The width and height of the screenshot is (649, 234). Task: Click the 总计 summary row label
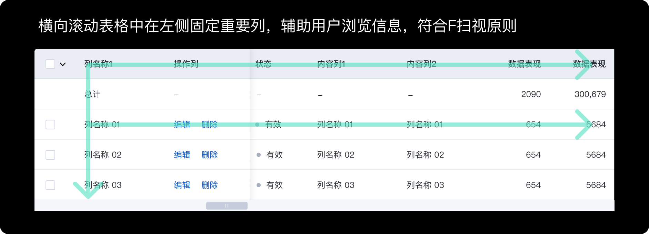92,94
